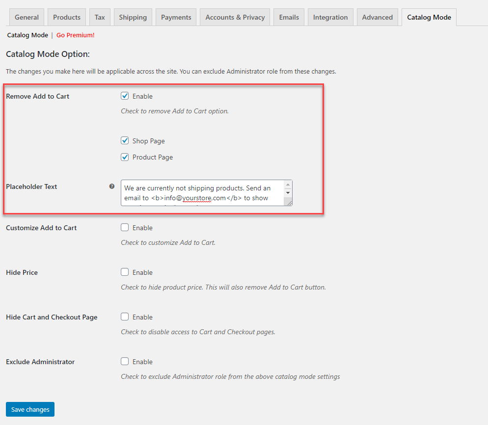The height and width of the screenshot is (425, 488).
Task: Open the Tax tab
Action: click(100, 17)
